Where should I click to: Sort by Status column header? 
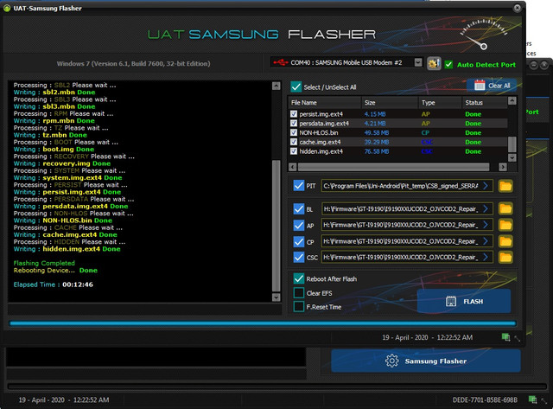coord(485,103)
